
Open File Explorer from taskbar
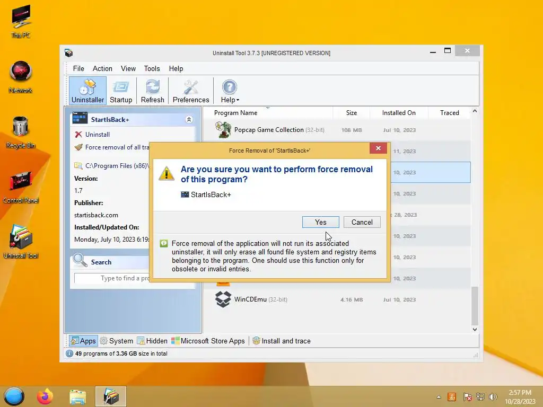pyautogui.click(x=77, y=396)
